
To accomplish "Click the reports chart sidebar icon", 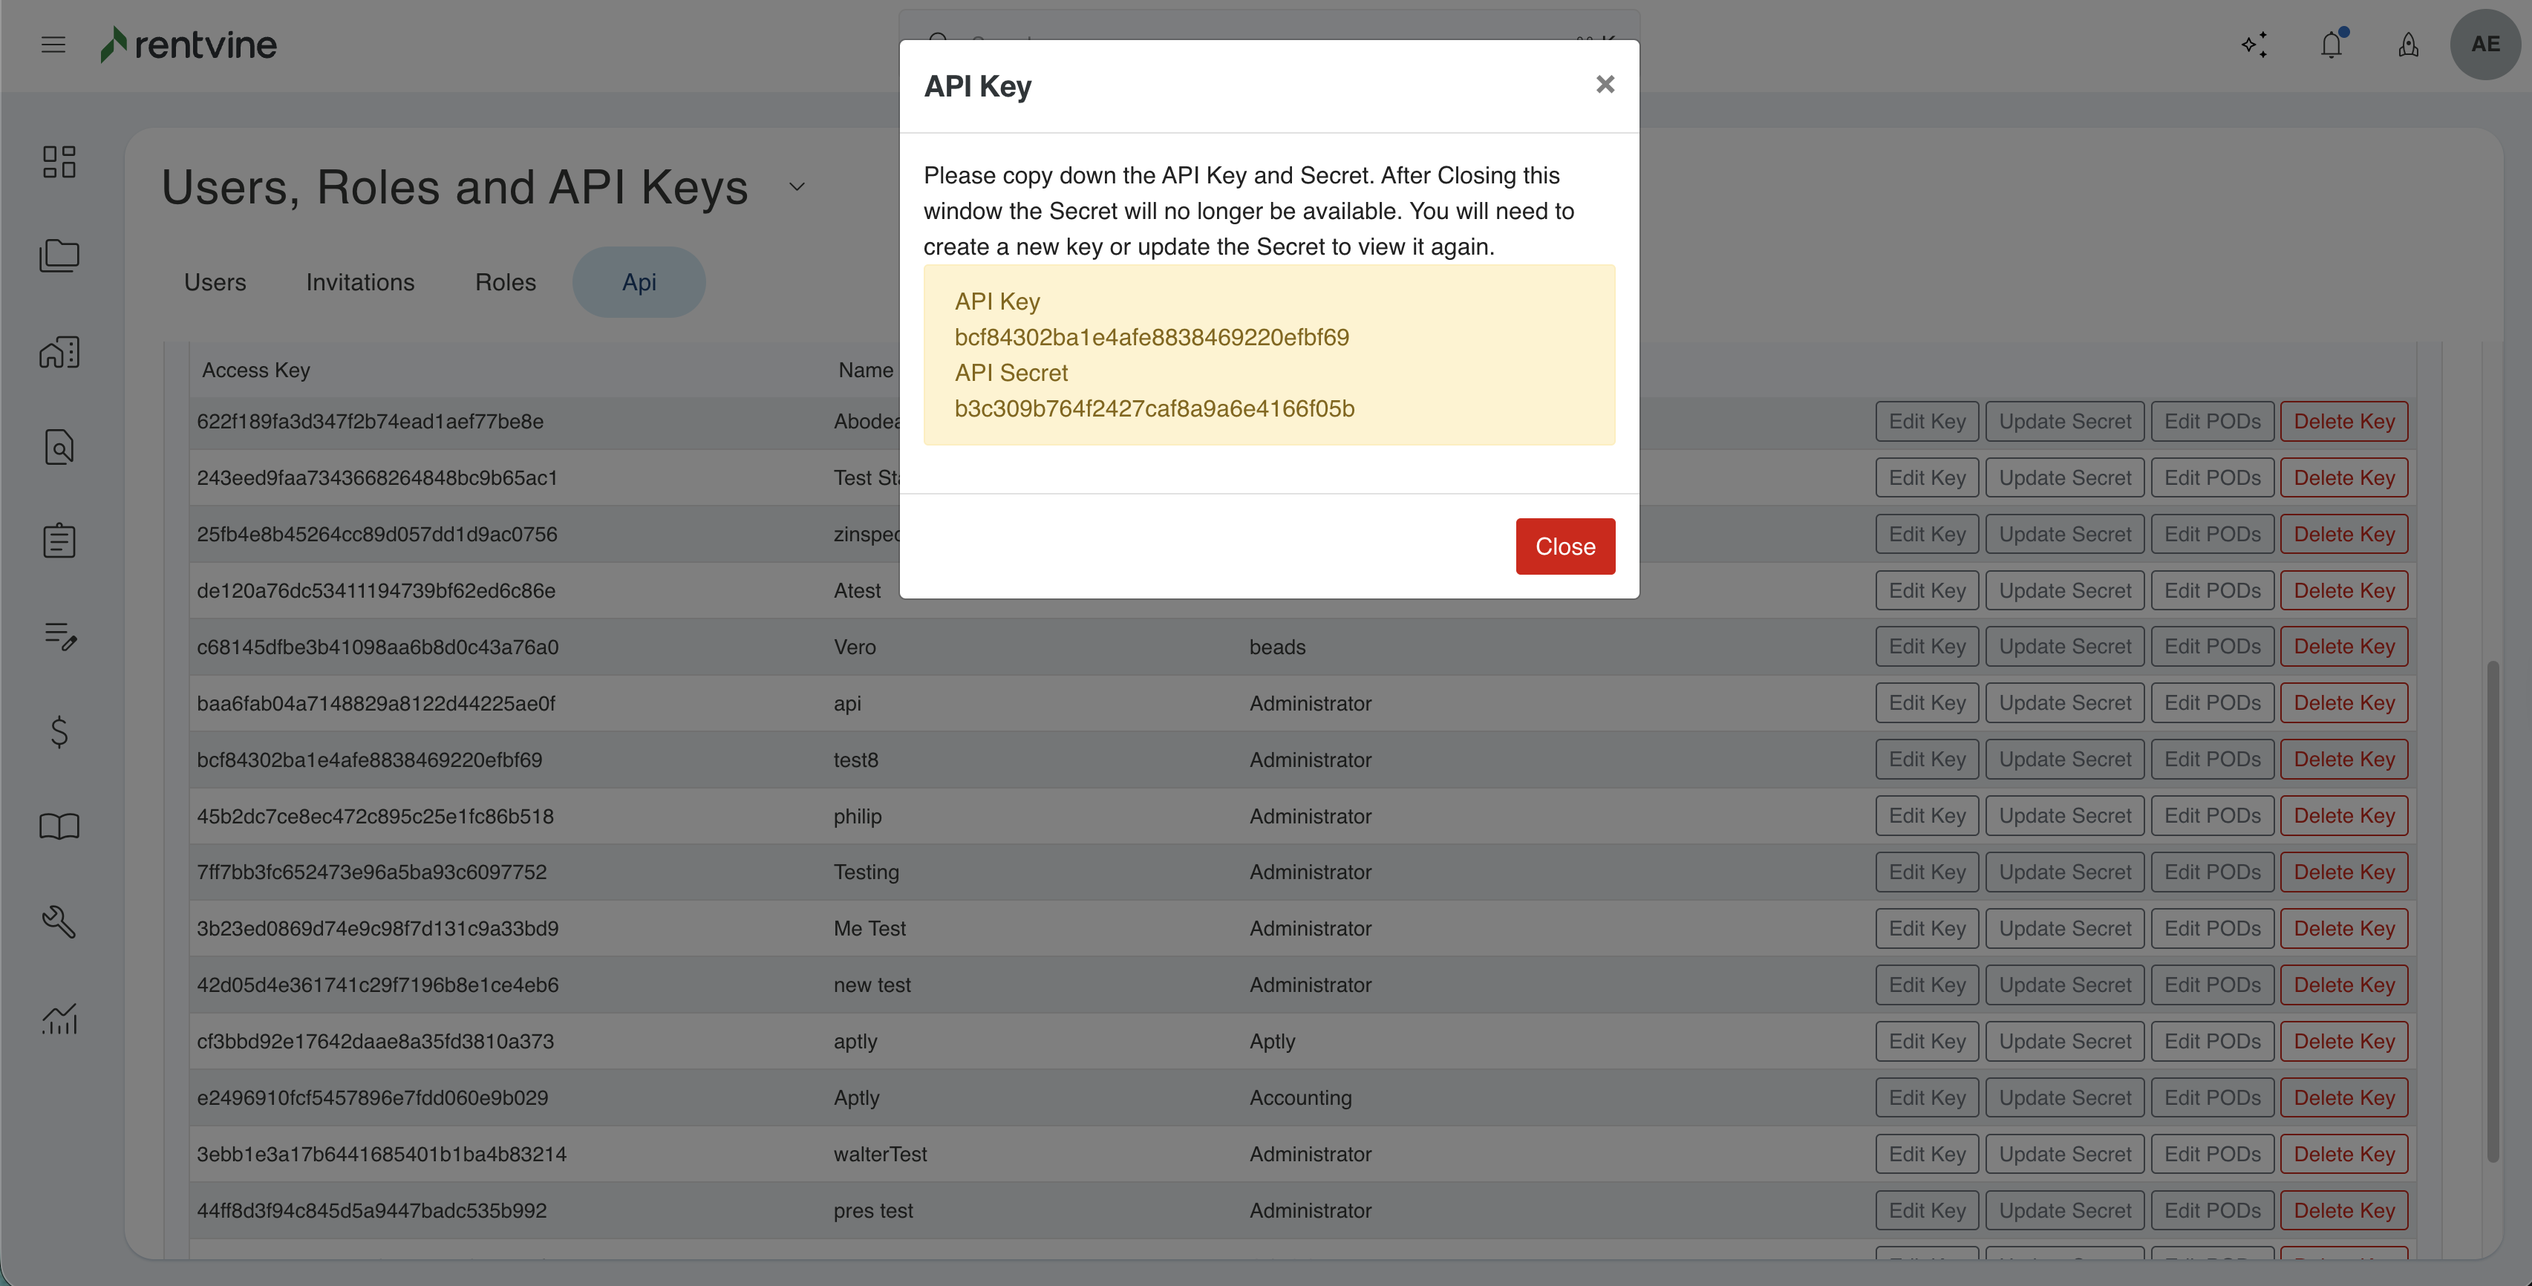I will [x=59, y=1018].
